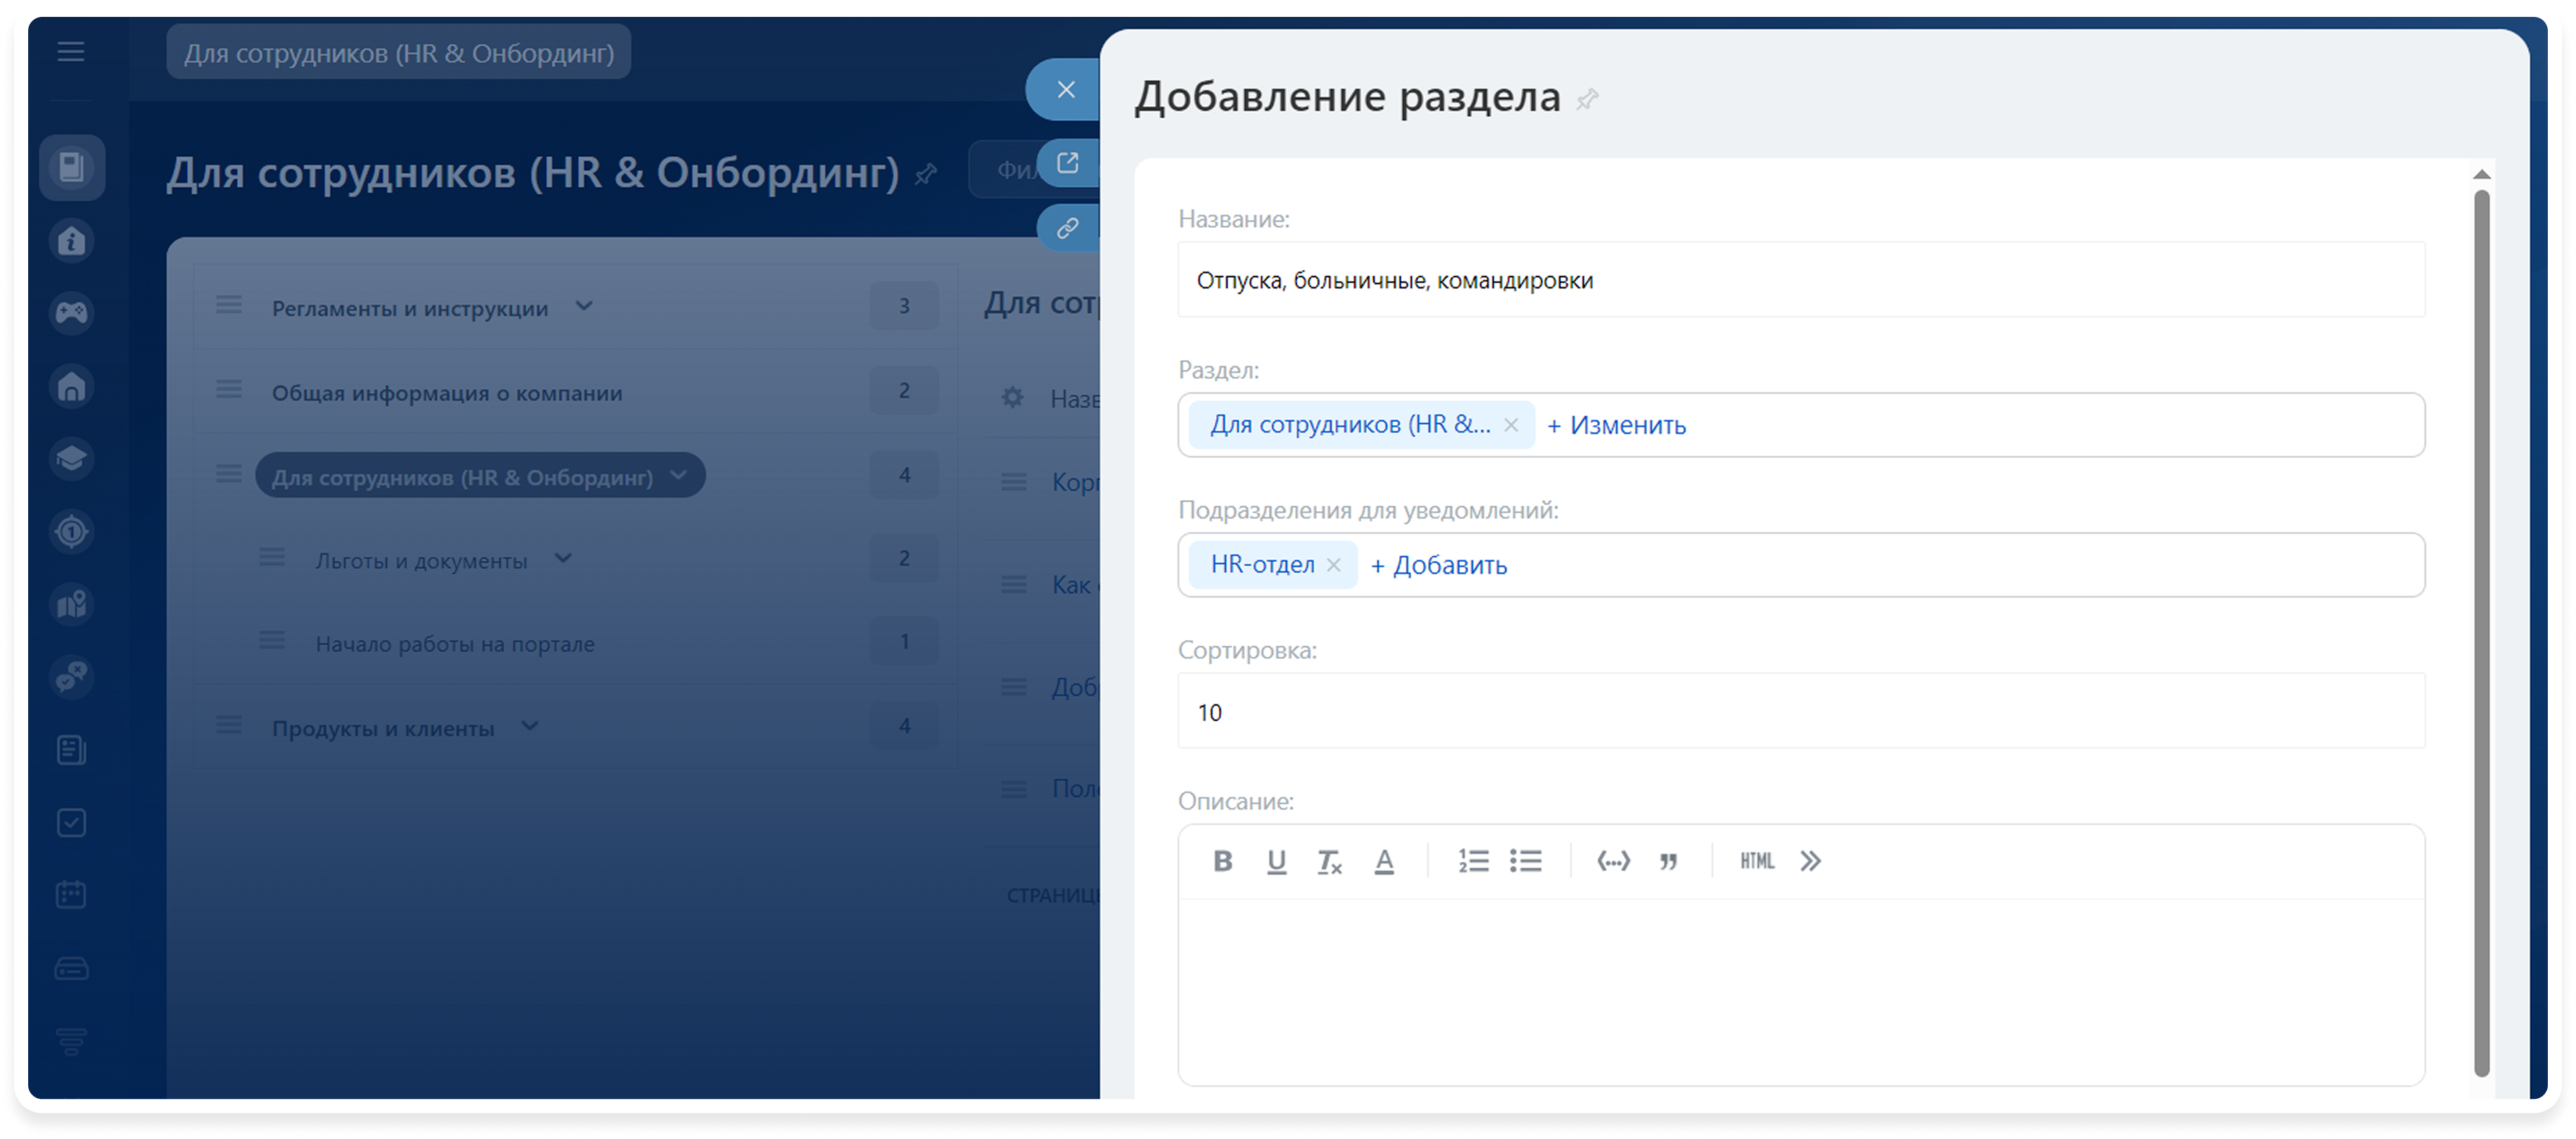Apply underline formatting in the description toolbar
The height and width of the screenshot is (1139, 2576).
1276,861
